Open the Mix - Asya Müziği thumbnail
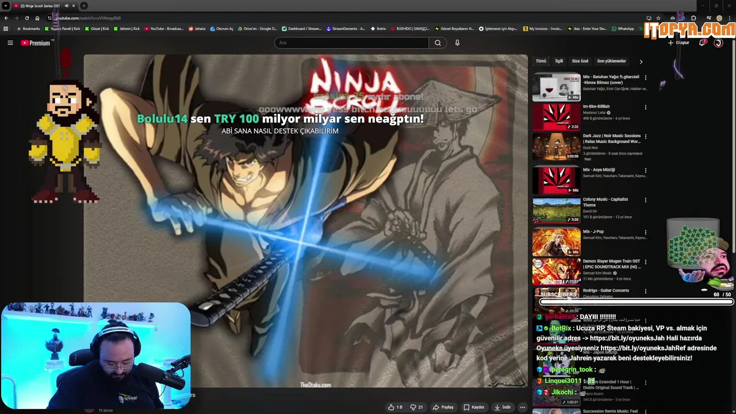 pos(556,180)
